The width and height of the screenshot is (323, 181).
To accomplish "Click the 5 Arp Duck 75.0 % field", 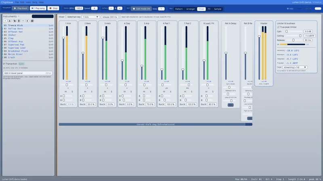I will [x=150, y=104].
